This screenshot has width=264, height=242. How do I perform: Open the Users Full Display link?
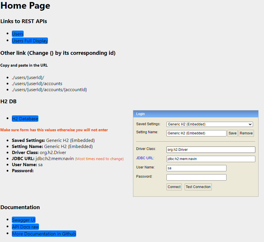30,41
